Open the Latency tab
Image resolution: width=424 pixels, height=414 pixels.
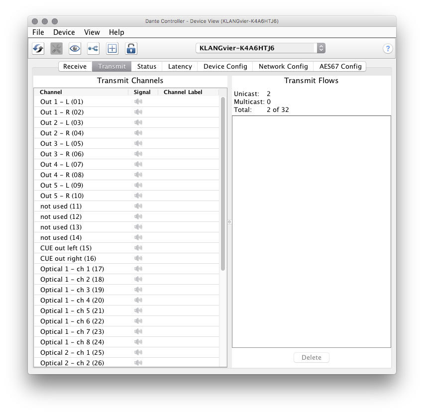pos(180,67)
